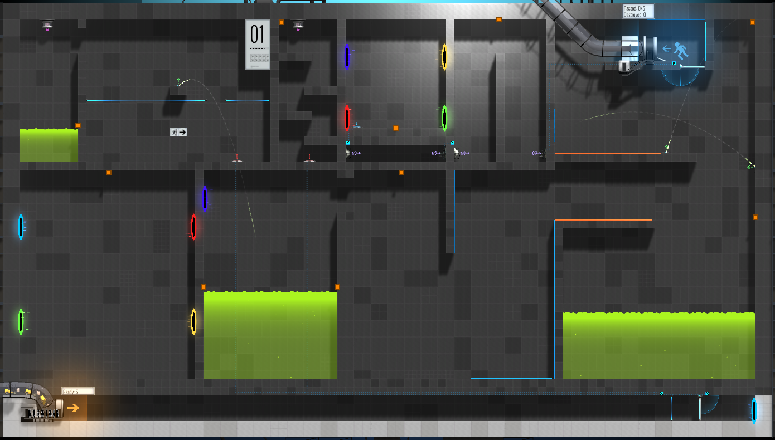Click the exit sign with black arrow
775x440 pixels.
tap(178, 132)
